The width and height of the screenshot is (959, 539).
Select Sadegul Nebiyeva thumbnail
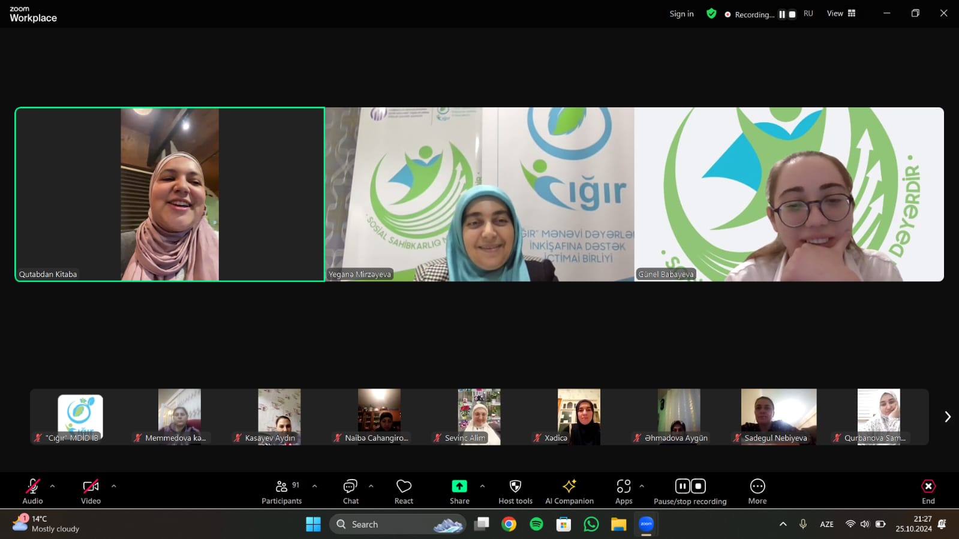(x=778, y=417)
